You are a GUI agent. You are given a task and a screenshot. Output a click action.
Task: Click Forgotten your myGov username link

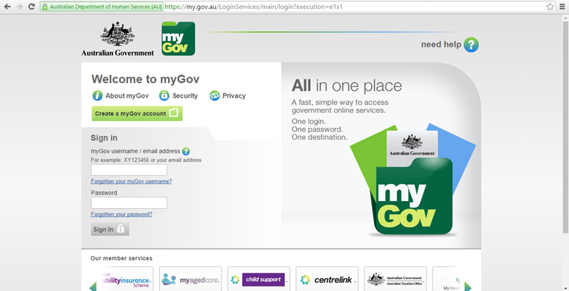(x=132, y=181)
